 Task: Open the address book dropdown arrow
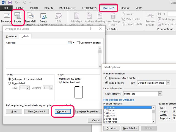(x=73, y=43)
